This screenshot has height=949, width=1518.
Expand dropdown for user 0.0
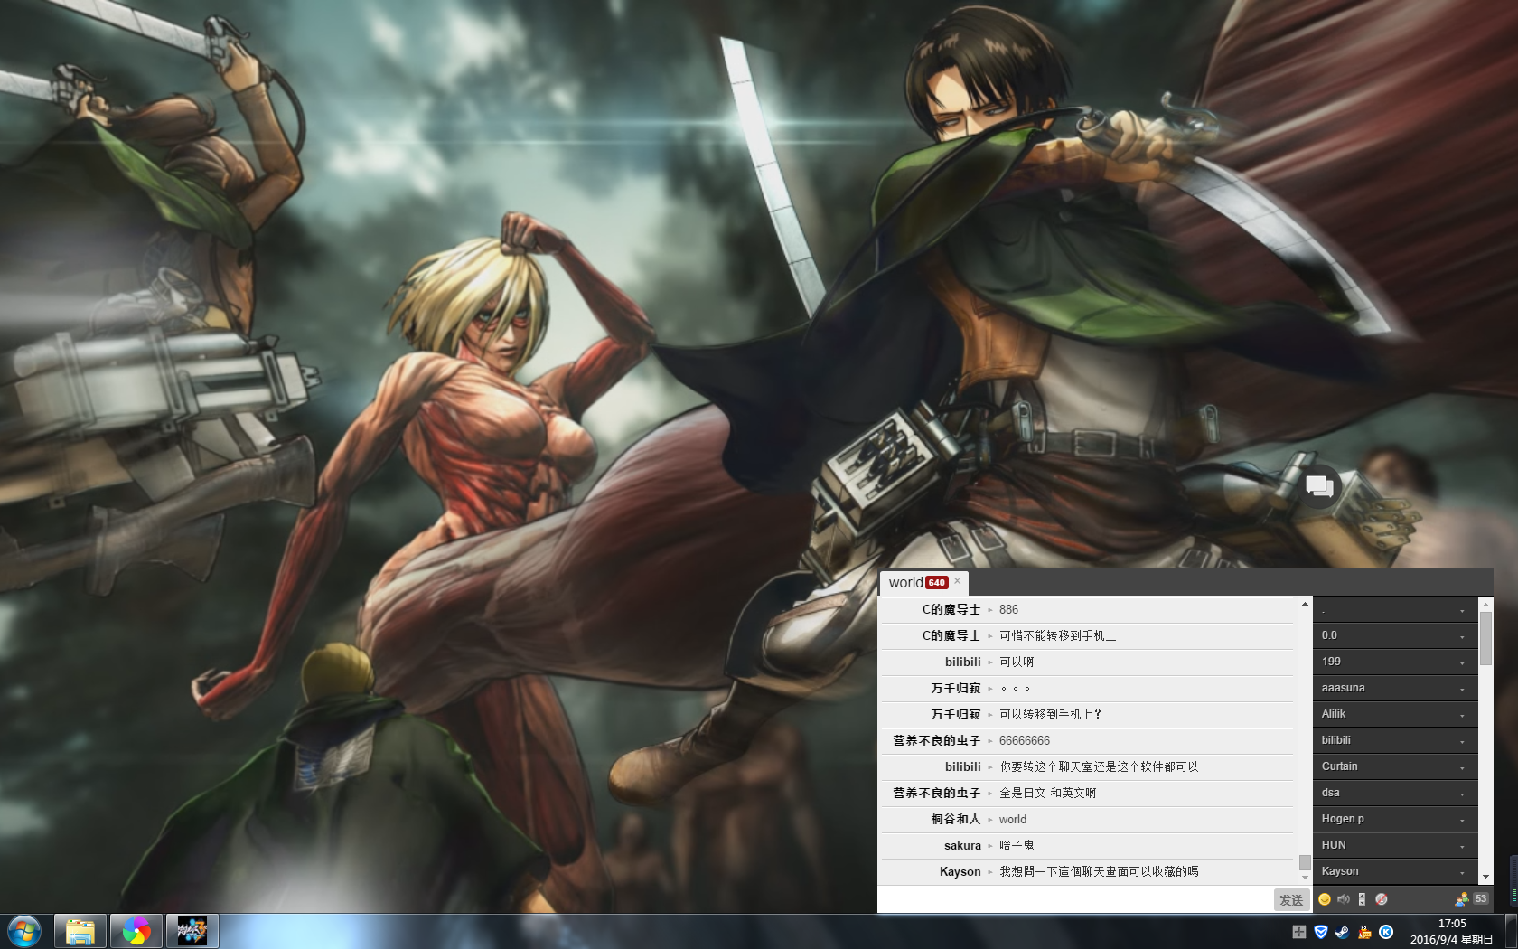click(x=1462, y=636)
